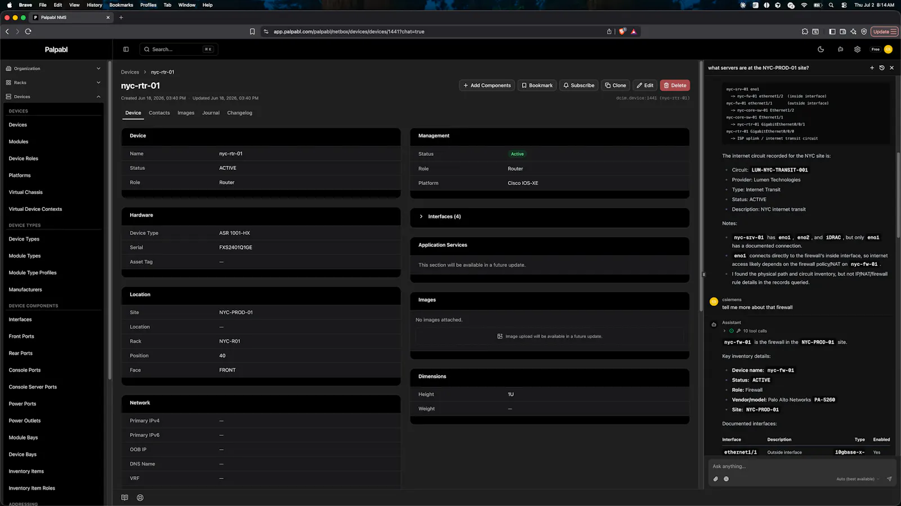Screen dimensions: 901x506
Task: Clone the nyc-rtr-01 device
Action: (615, 85)
